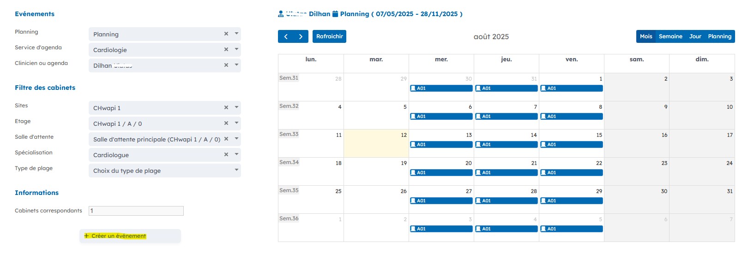Screen dimensions: 748x271
Task: Expand the Type de plage dropdown
Action: [236, 170]
